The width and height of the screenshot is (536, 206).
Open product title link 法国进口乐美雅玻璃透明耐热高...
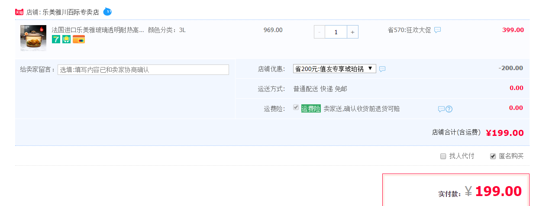[98, 30]
